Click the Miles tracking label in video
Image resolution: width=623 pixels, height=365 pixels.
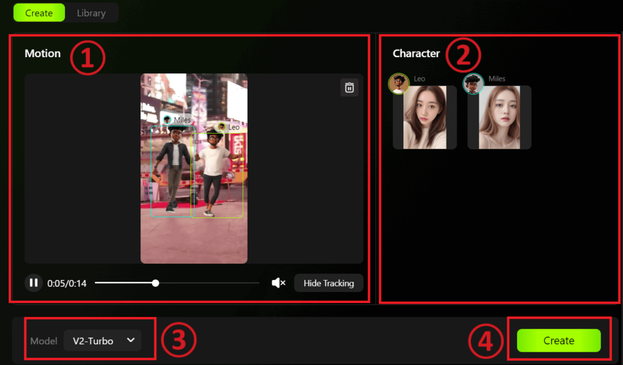177,120
